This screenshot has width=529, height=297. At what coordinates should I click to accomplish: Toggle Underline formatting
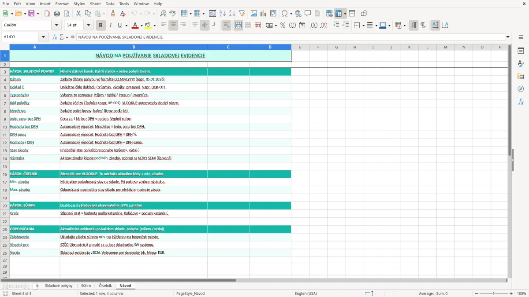[119, 26]
